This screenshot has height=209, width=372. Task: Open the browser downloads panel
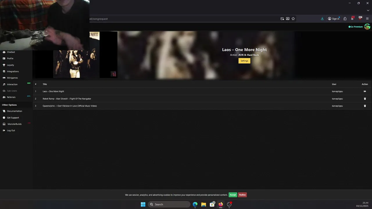point(322,19)
